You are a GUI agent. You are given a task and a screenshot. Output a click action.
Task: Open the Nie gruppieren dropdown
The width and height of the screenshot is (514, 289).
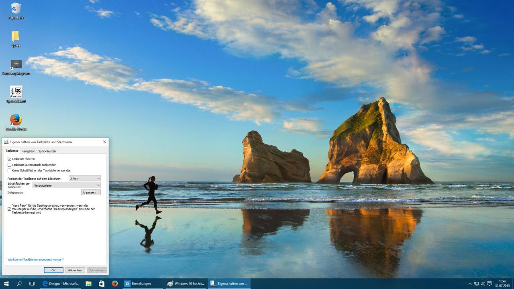(x=67, y=185)
